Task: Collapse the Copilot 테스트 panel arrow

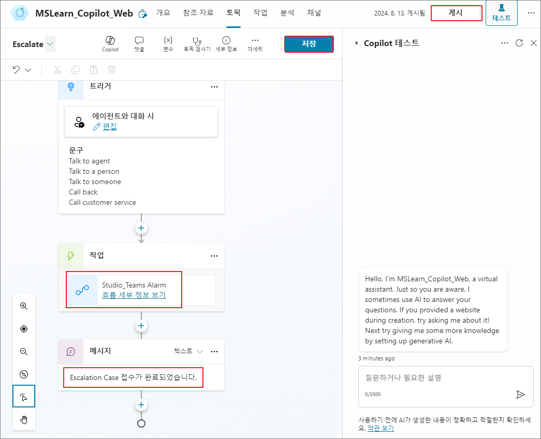Action: tap(356, 43)
